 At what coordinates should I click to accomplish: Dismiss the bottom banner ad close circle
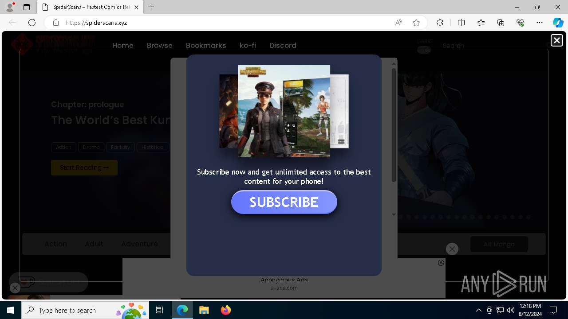tap(452, 249)
